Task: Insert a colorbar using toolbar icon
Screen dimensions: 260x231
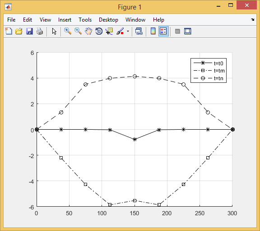Action: click(153, 31)
